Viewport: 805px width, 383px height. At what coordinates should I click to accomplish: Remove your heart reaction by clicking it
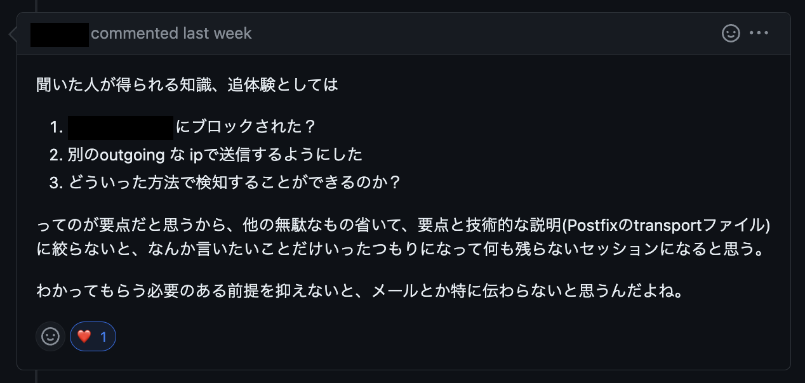point(93,337)
